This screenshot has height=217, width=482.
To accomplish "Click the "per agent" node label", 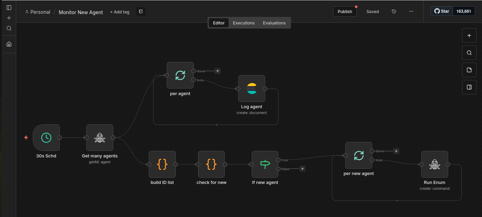I will [x=180, y=94].
